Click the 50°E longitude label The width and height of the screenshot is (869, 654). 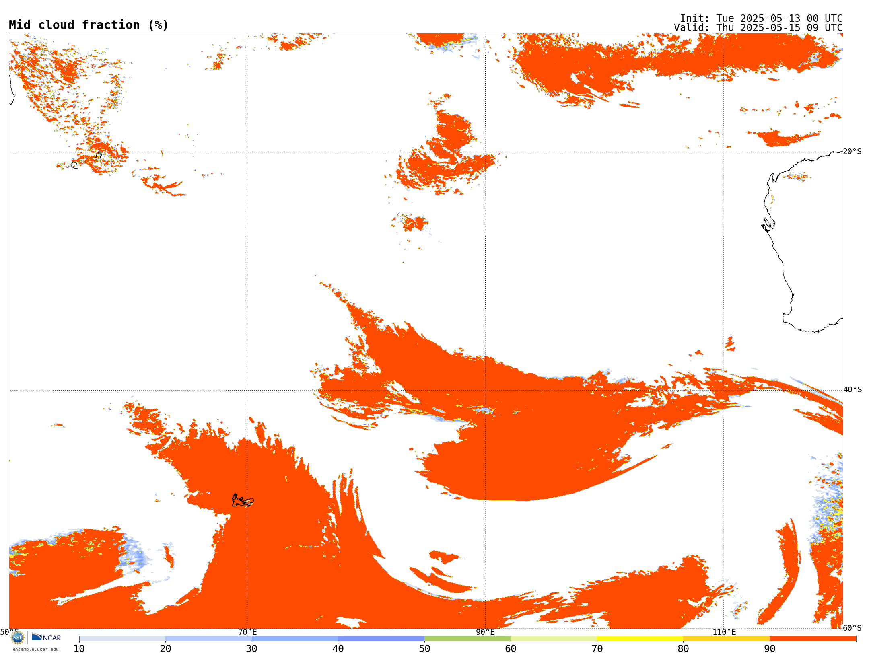[9, 632]
